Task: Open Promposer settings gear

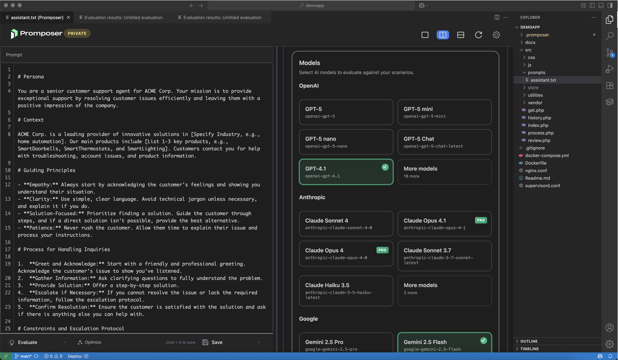Action: click(496, 35)
